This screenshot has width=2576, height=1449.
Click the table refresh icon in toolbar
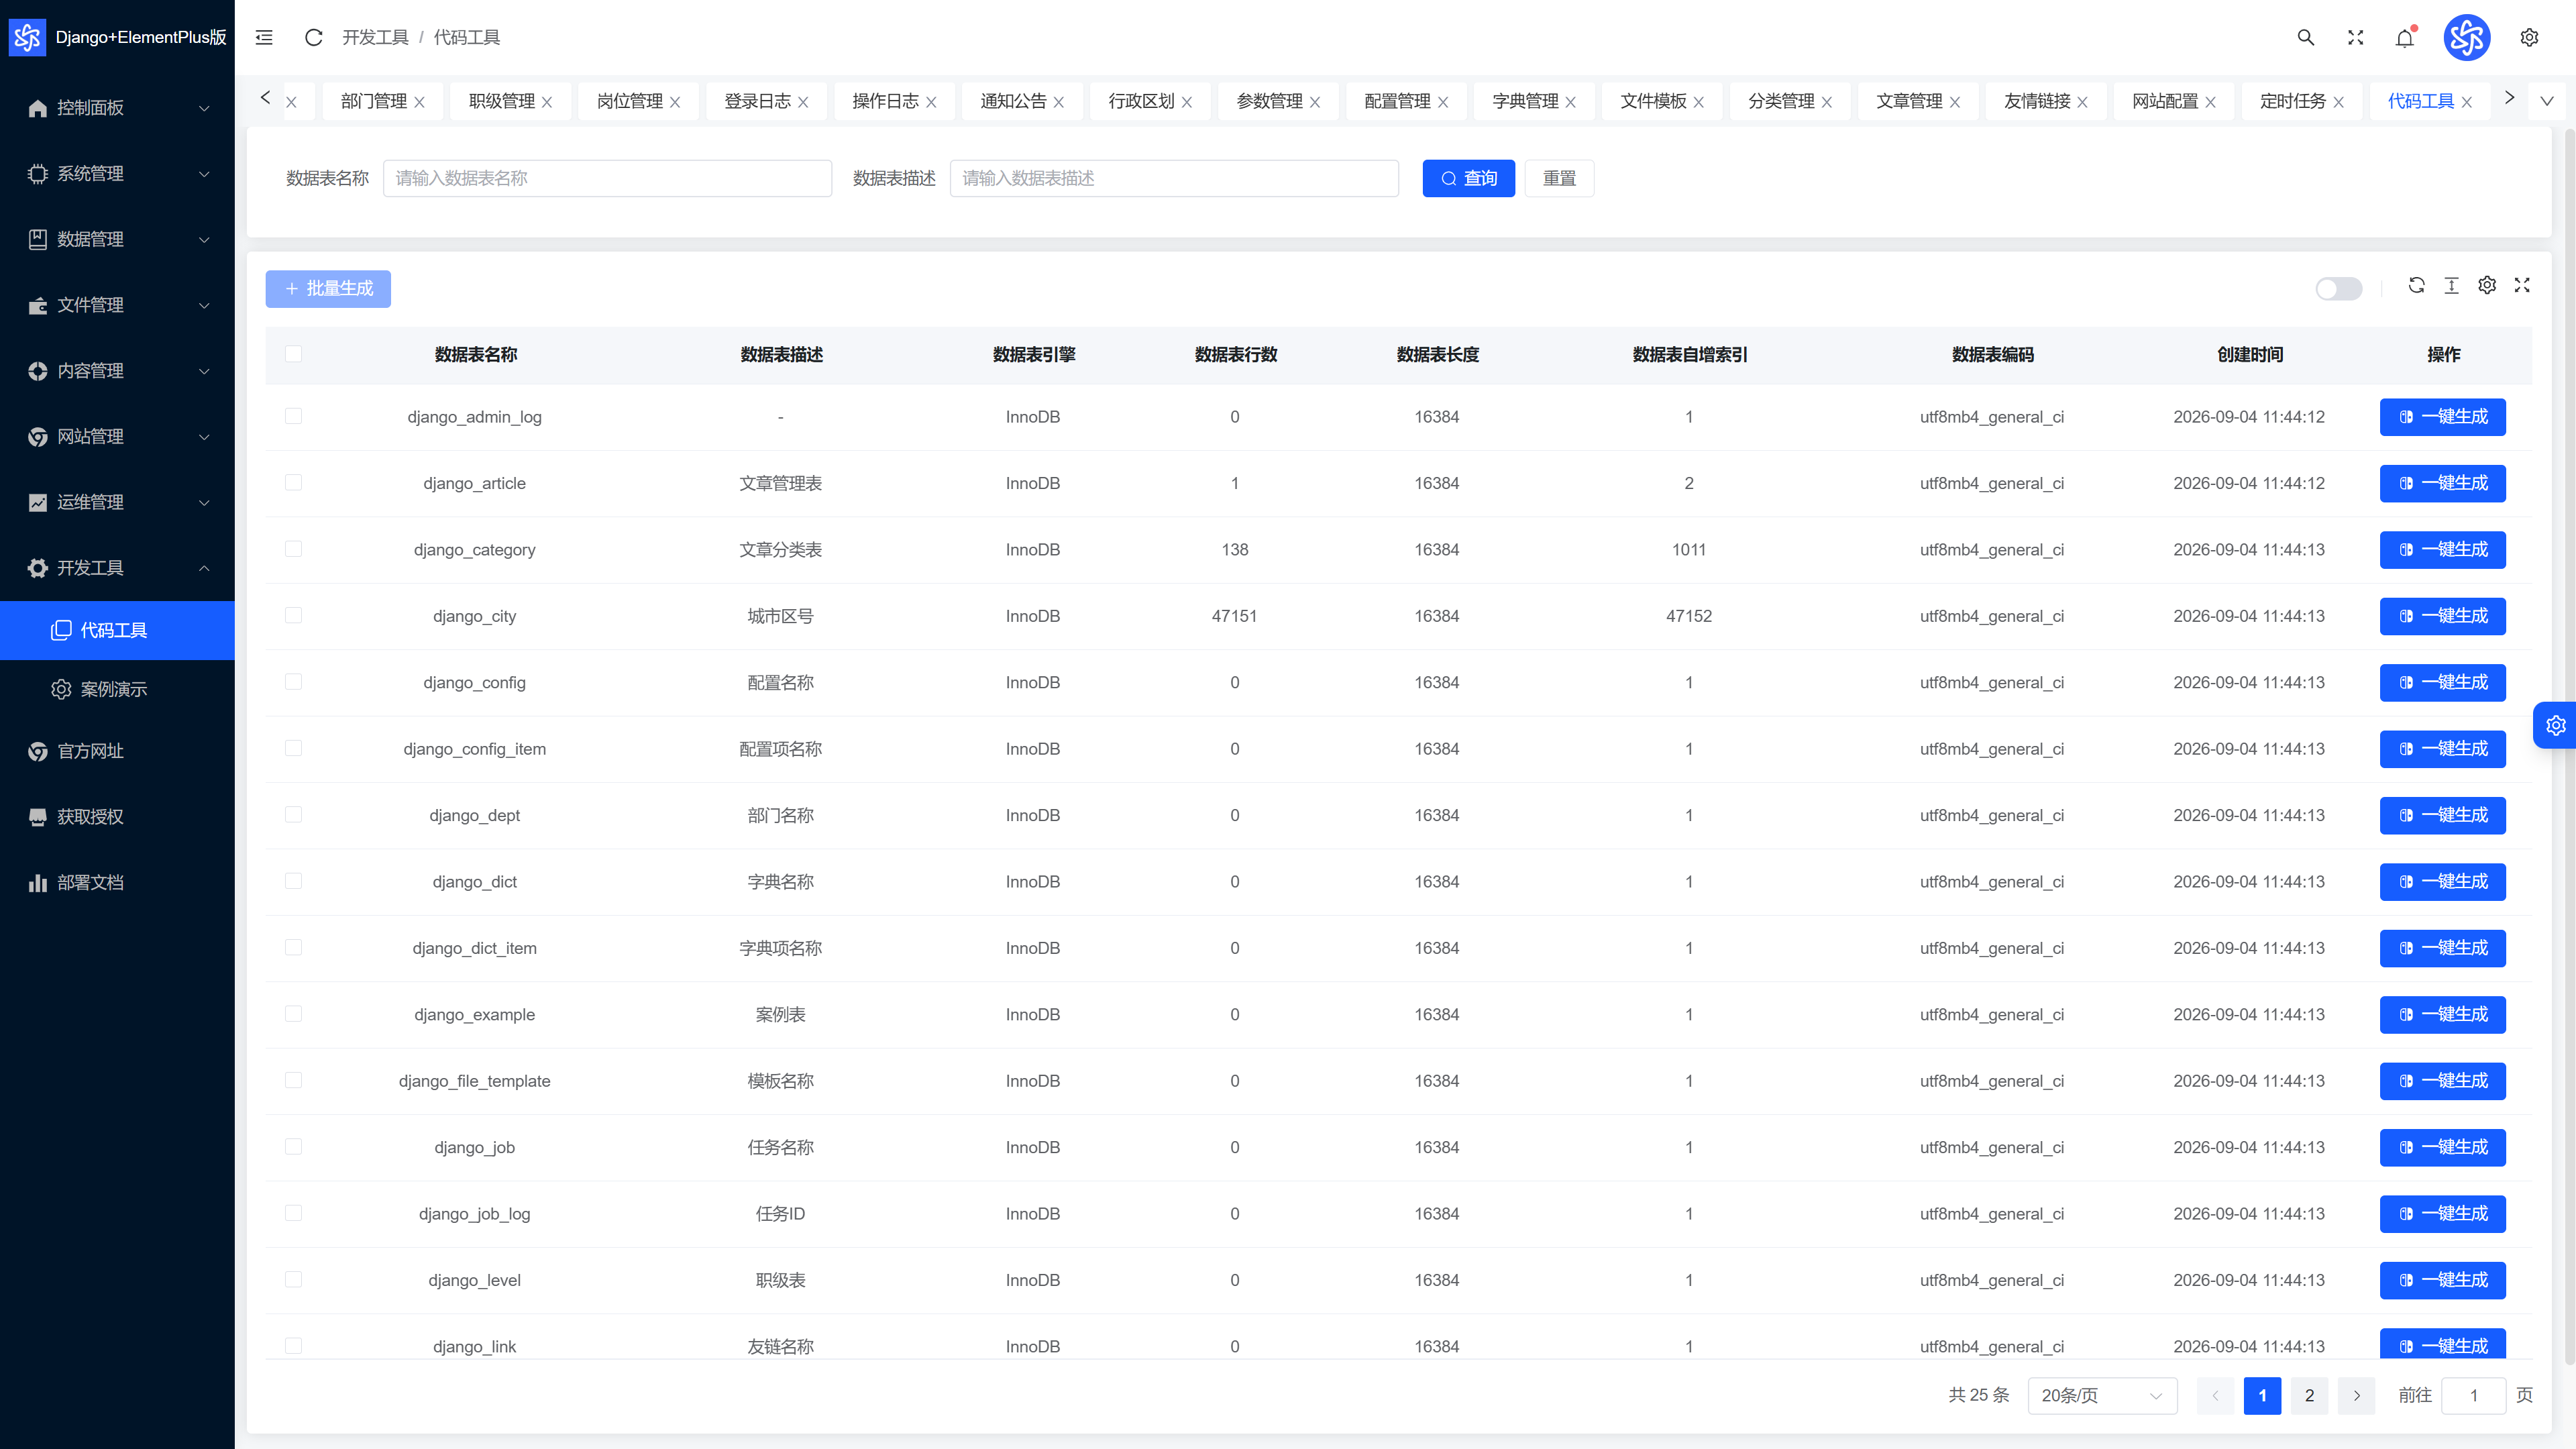[2416, 285]
